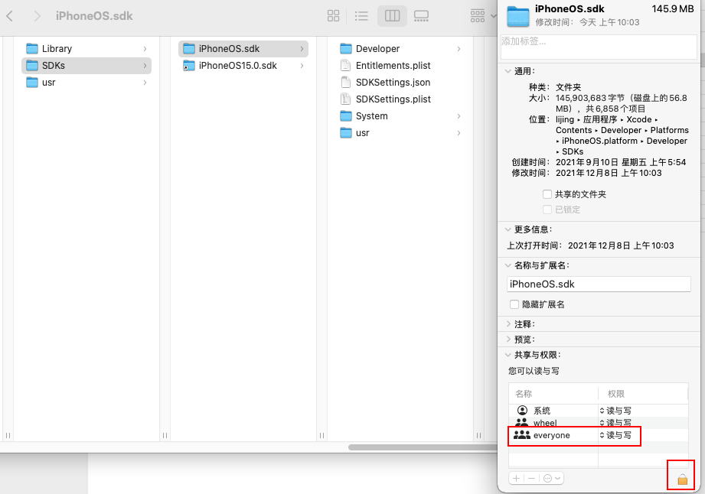705x494 pixels.
Task: Toggle the 隐藏扩展名 checkbox
Action: pos(514,304)
